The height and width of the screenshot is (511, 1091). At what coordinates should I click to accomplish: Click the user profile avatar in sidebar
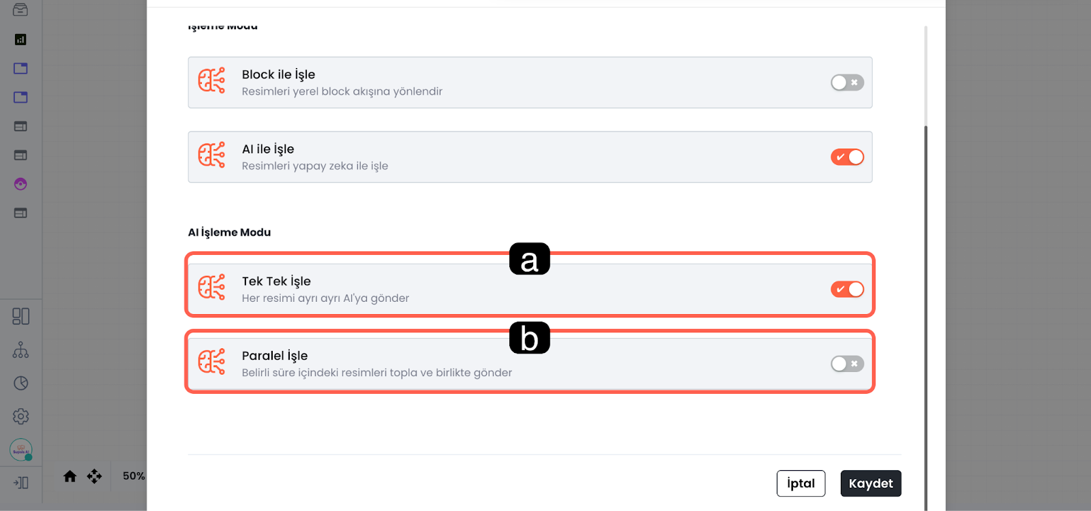[x=21, y=450]
